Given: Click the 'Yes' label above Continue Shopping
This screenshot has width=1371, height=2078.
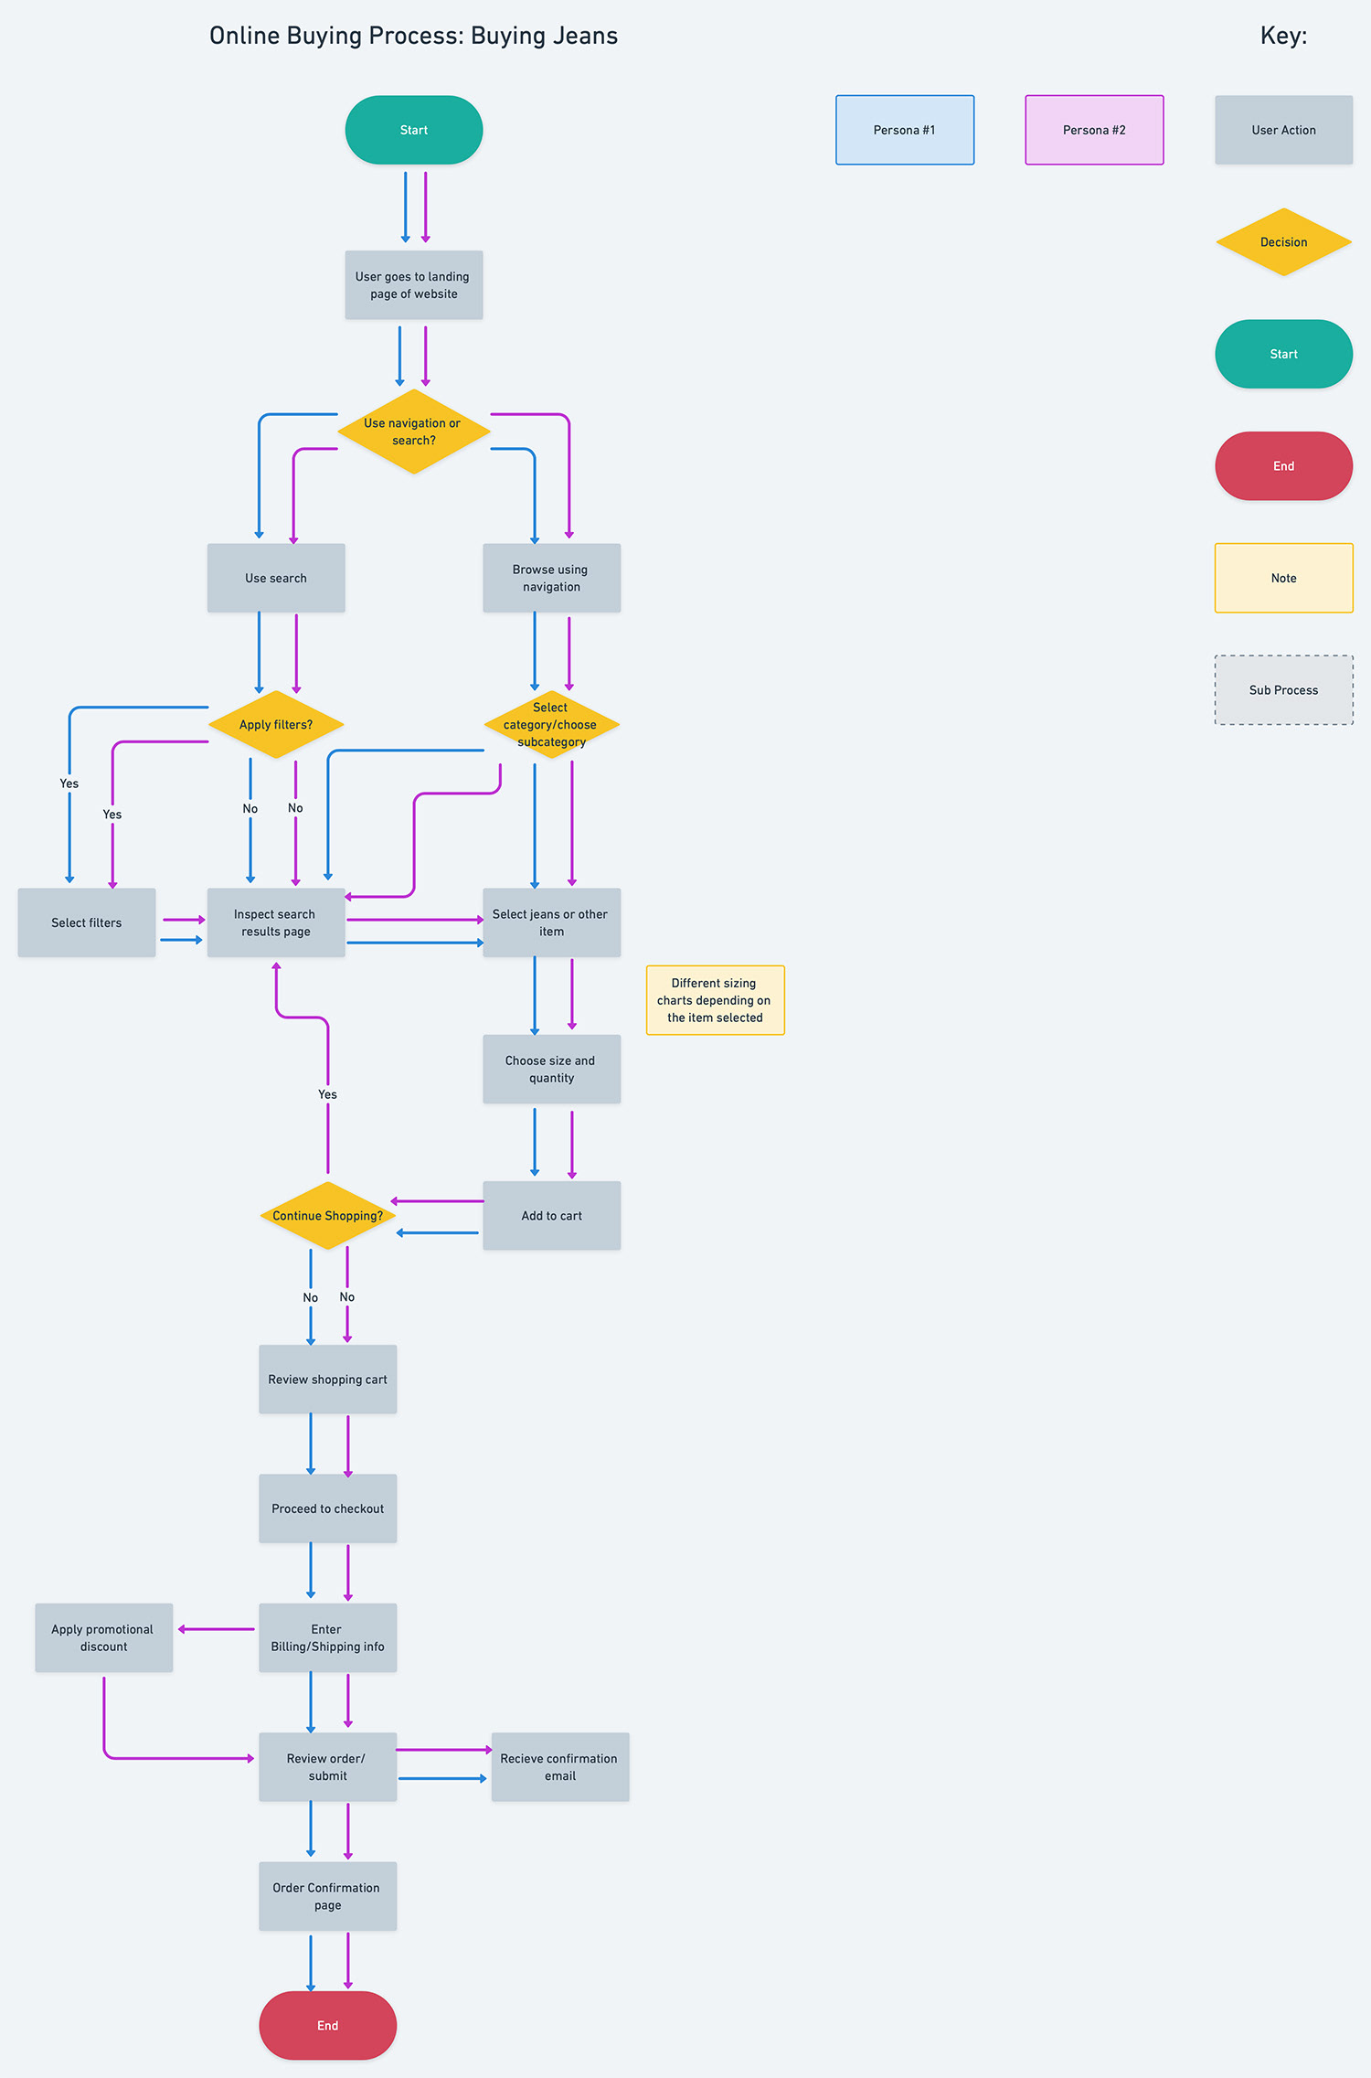Looking at the screenshot, I should (327, 1094).
